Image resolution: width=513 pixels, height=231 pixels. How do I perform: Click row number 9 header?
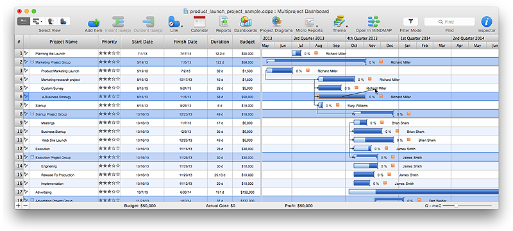pyautogui.click(x=19, y=123)
